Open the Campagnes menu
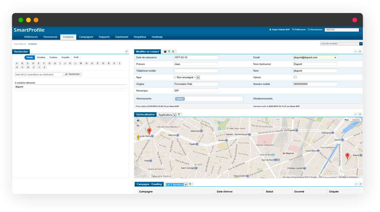This screenshot has height=212, width=380. point(86,37)
